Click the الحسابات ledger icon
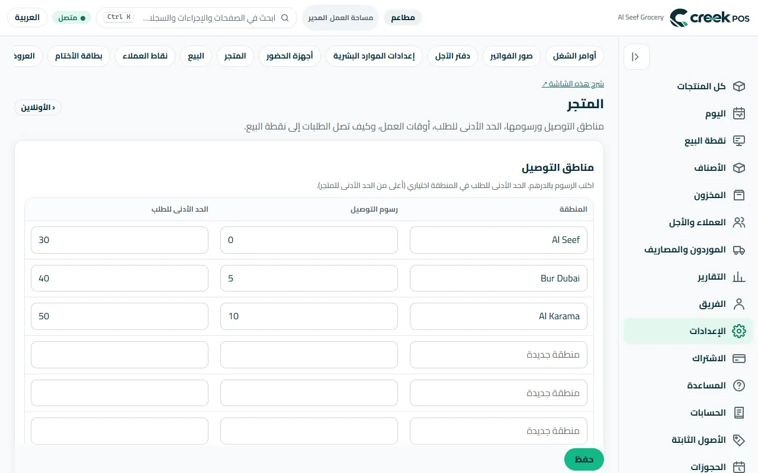The image size is (758, 473). [738, 413]
